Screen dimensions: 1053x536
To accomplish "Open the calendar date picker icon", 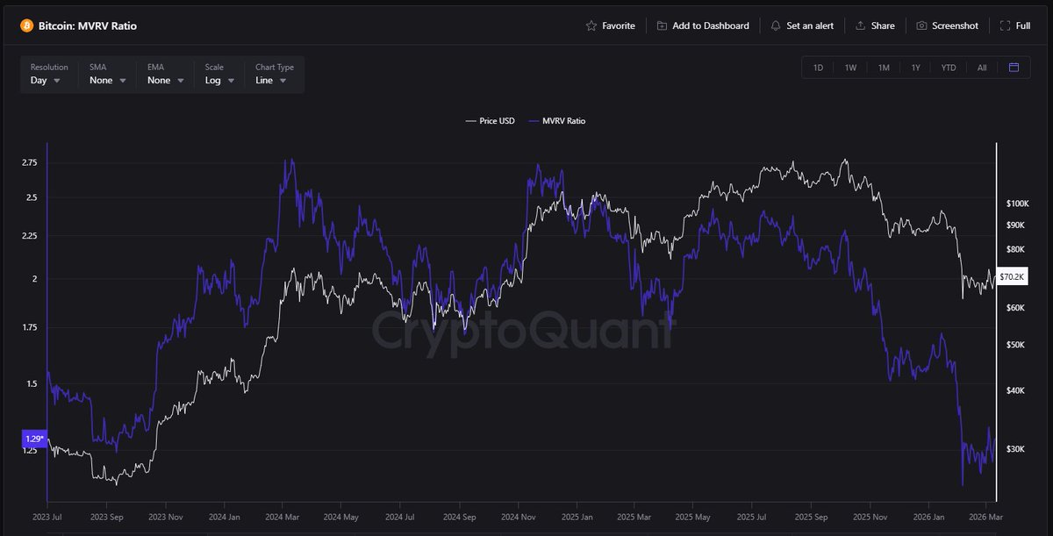I will (x=1014, y=68).
